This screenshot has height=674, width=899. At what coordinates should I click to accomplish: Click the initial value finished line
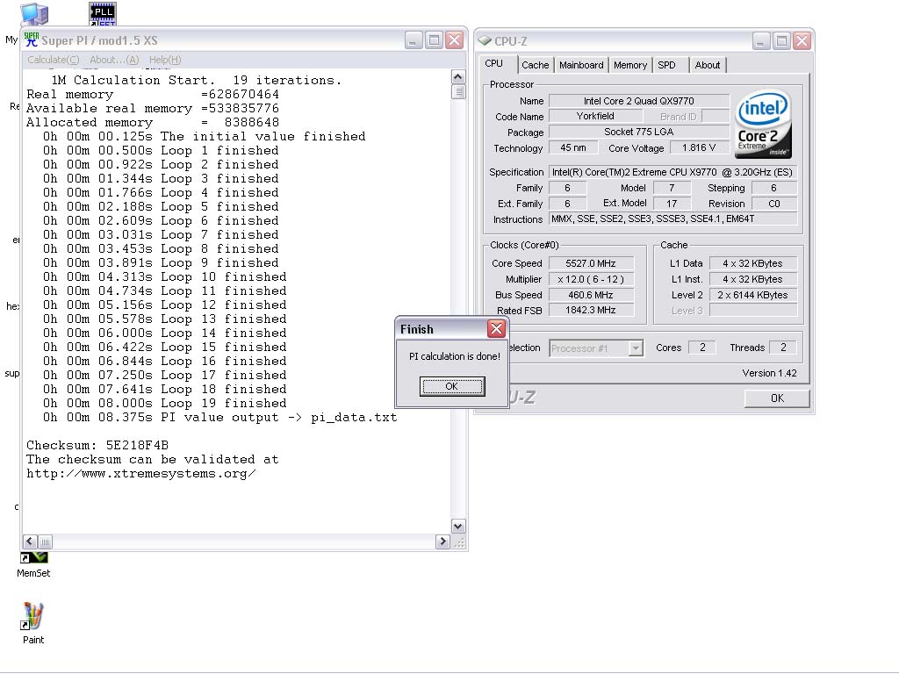[x=204, y=136]
